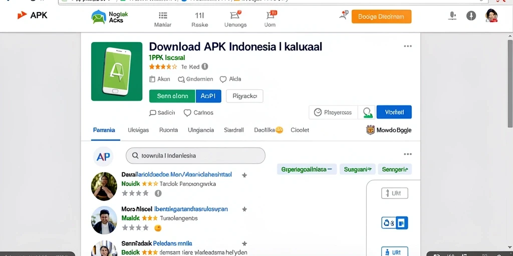513x256 pixels.
Task: Open the Matilar grid icon
Action: pos(163,15)
